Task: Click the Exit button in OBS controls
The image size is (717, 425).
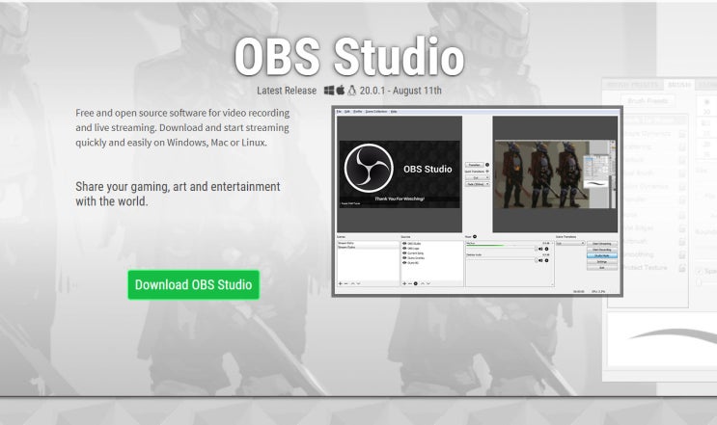Action: [602, 268]
